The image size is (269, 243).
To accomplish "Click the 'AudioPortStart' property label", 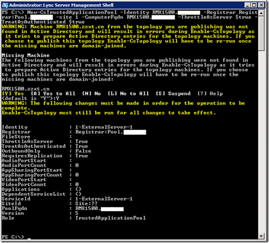I will click(24, 161).
